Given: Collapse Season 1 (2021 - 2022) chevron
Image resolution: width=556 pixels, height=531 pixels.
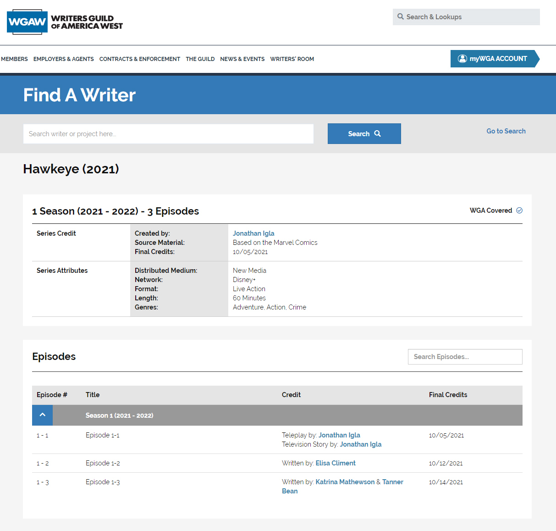Looking at the screenshot, I should pyautogui.click(x=42, y=415).
